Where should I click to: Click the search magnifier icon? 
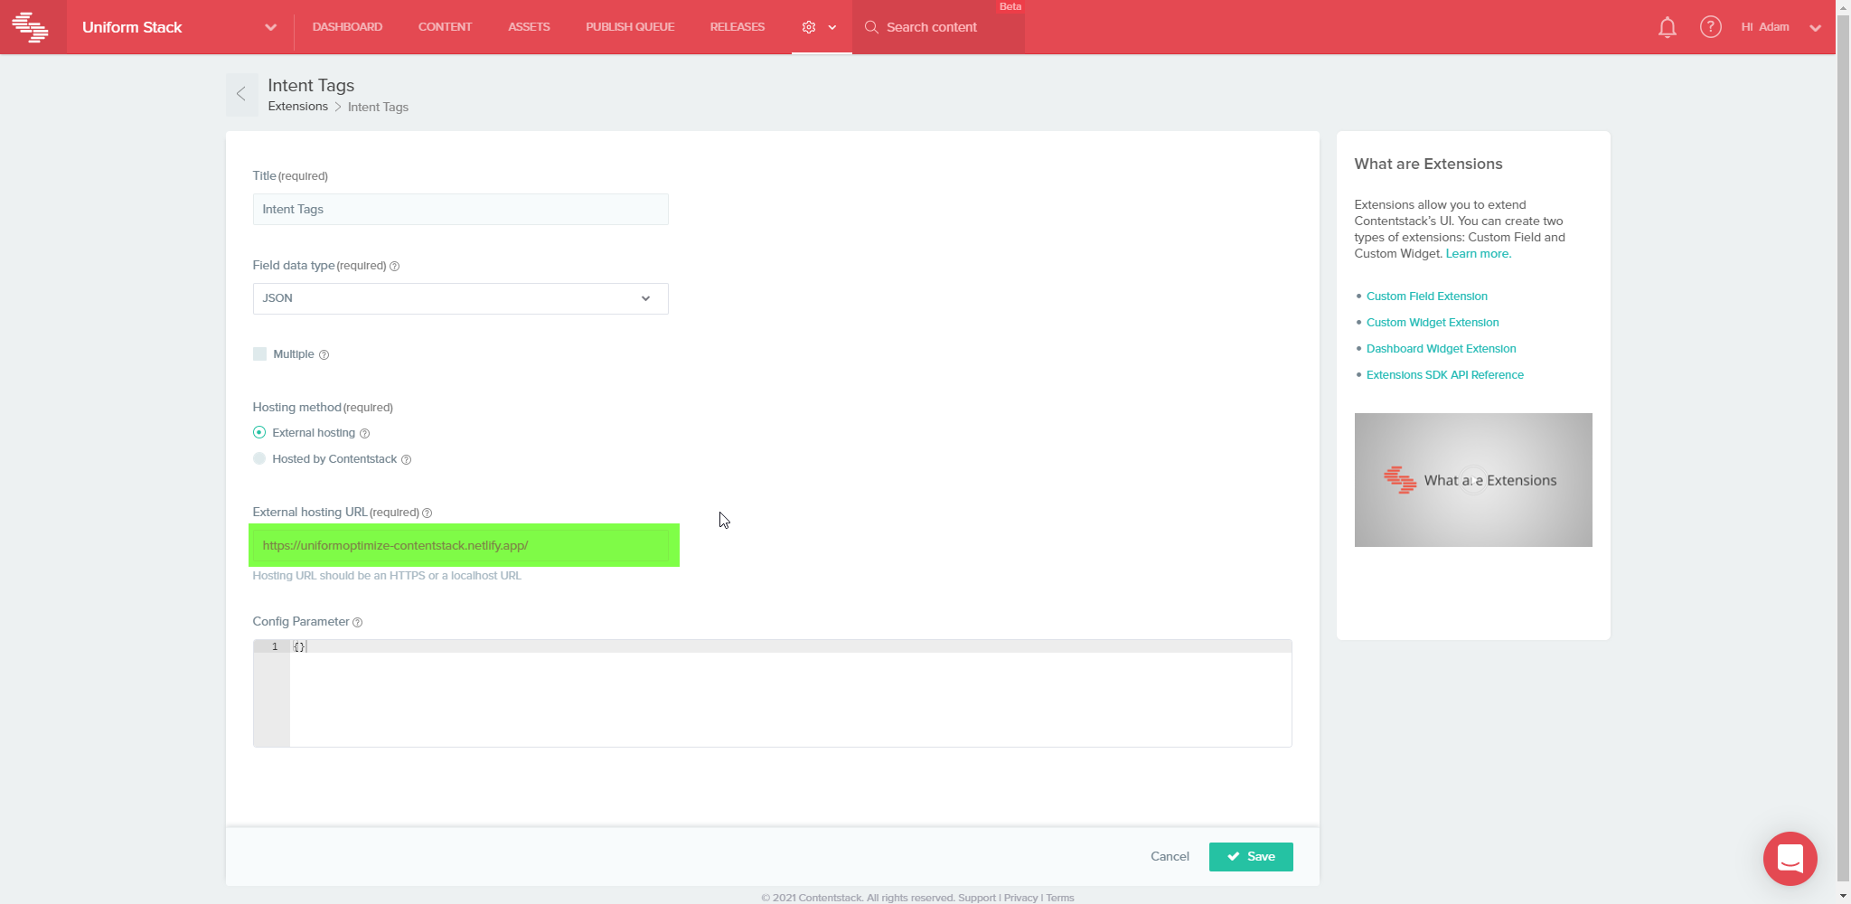click(x=871, y=27)
